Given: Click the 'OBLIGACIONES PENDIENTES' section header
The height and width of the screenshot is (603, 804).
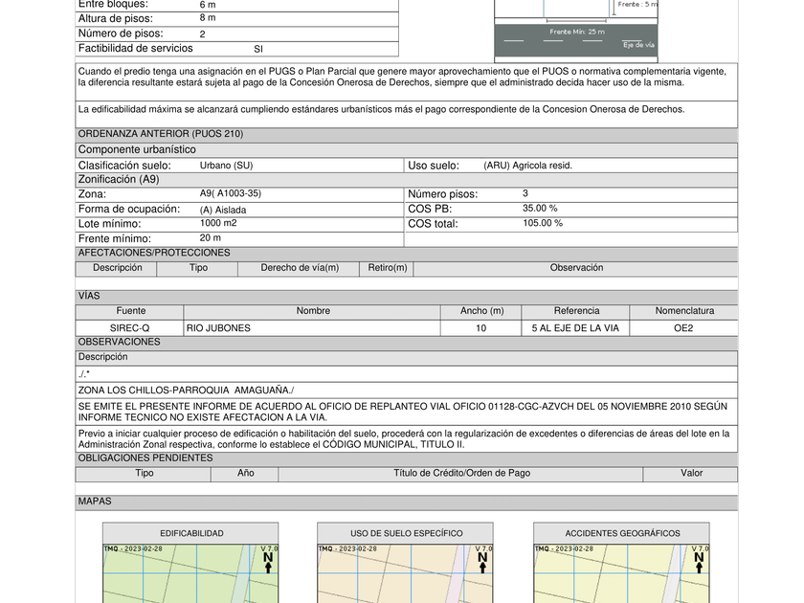Looking at the screenshot, I should 145,458.
